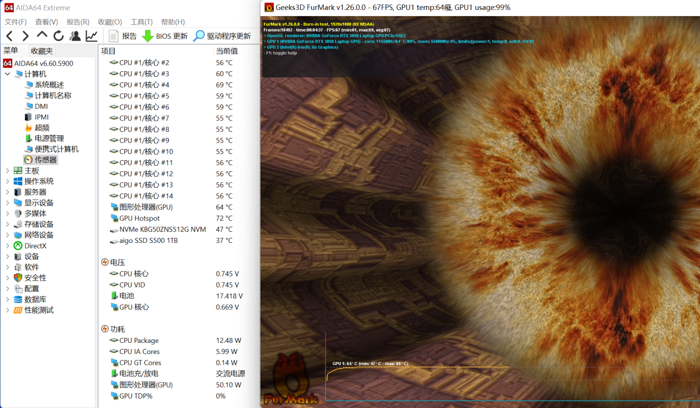The width and height of the screenshot is (700, 408).
Task: Sort by the 当前值 column header
Action: coord(236,51)
